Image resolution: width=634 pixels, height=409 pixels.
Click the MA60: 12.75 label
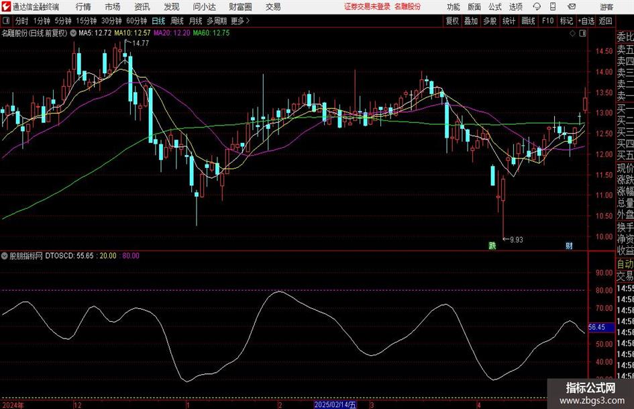[x=211, y=33]
